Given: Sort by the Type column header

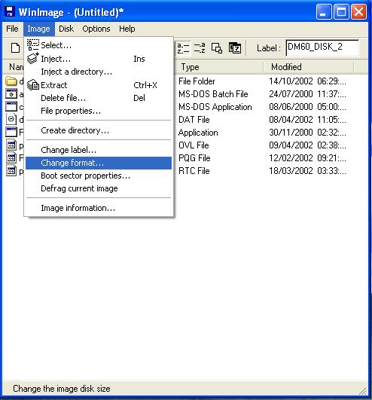Looking at the screenshot, I should [219, 67].
